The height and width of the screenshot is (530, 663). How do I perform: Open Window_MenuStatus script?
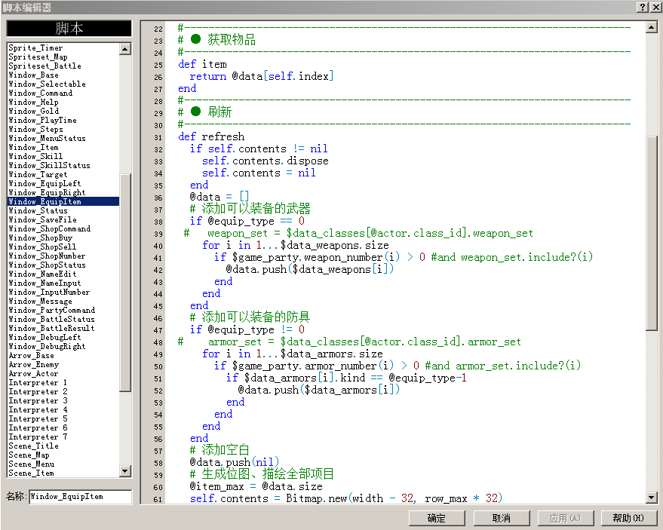coord(47,138)
